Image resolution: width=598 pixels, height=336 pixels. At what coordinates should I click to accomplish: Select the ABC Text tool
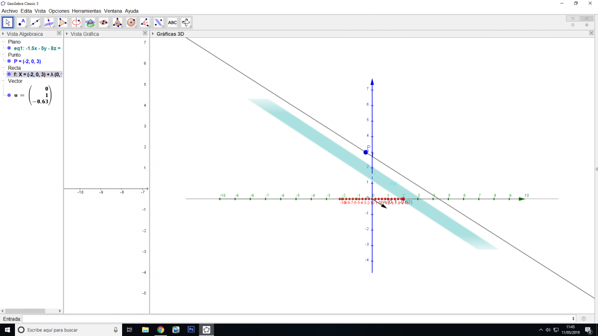[172, 22]
